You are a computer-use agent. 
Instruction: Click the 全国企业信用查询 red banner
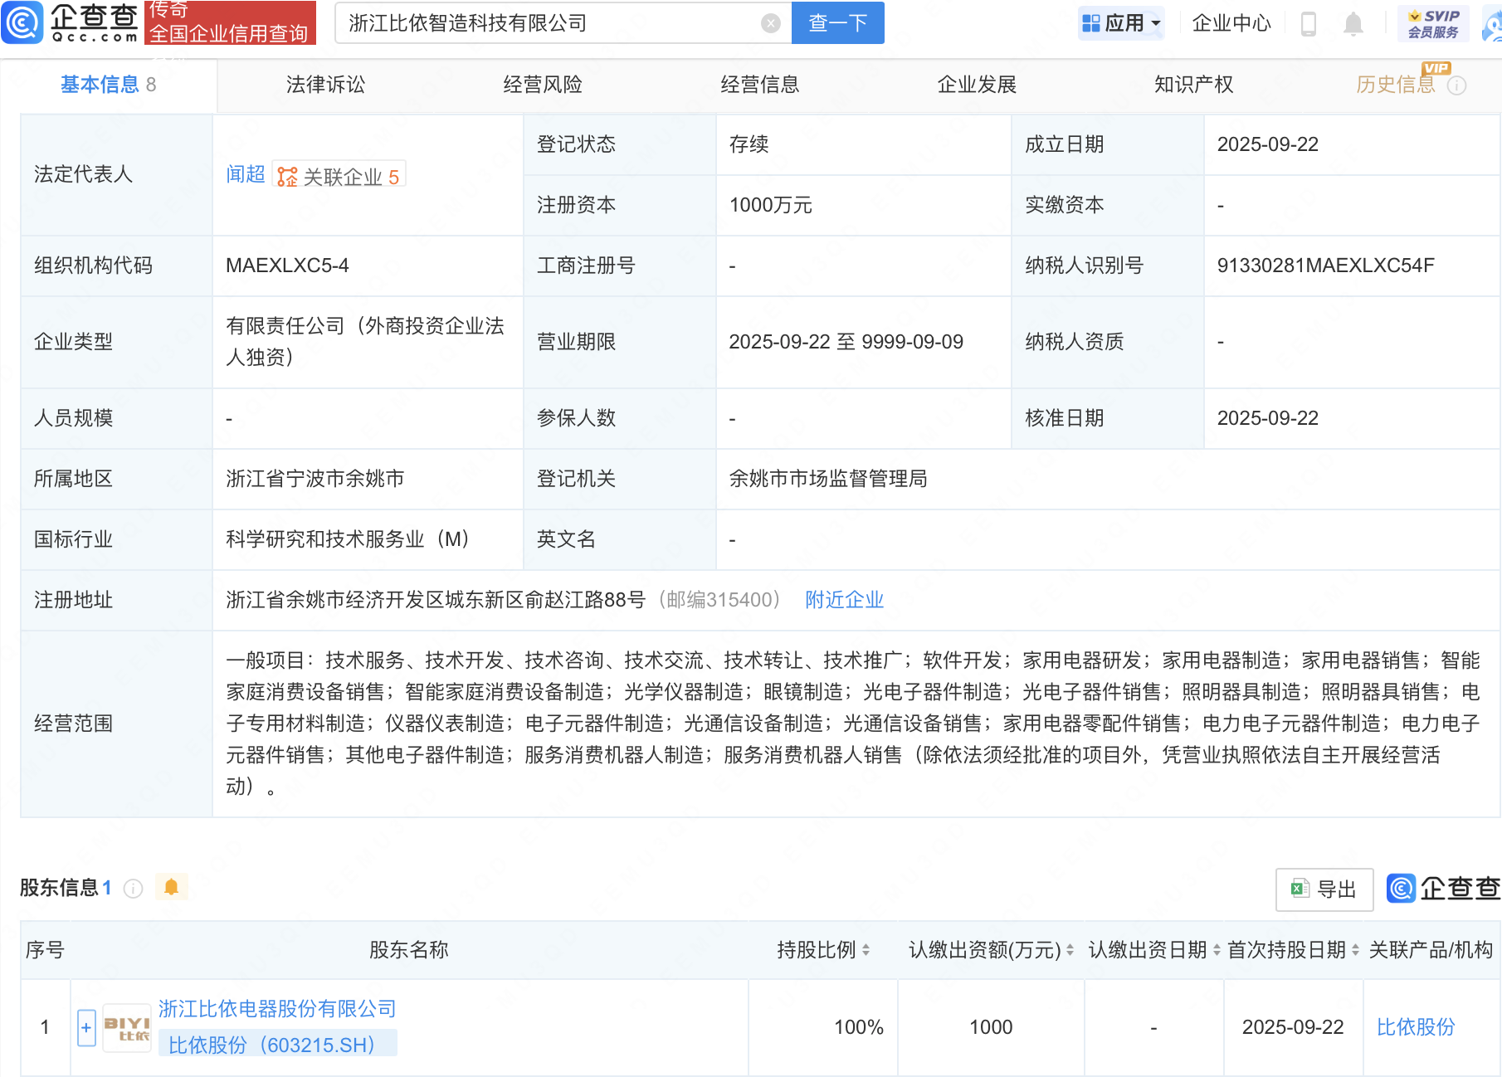coord(230,22)
